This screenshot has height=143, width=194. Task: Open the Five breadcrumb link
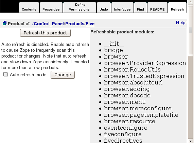[90, 23]
